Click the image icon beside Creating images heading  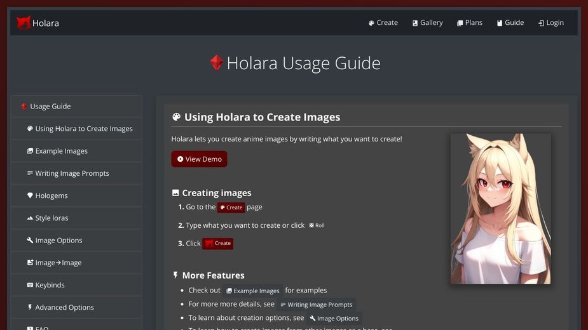click(x=175, y=193)
